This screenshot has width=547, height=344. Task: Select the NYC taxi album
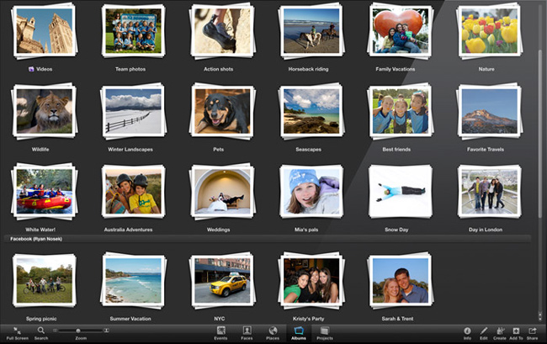click(221, 280)
